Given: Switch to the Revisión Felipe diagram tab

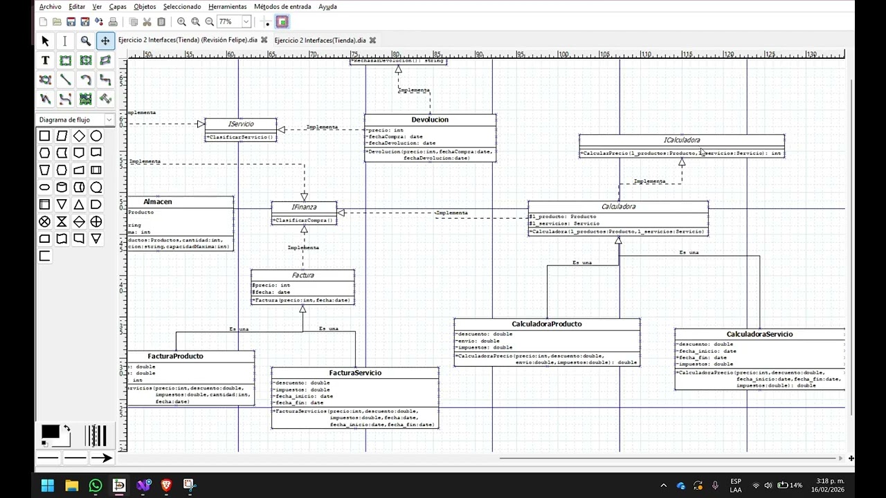Looking at the screenshot, I should tap(188, 40).
